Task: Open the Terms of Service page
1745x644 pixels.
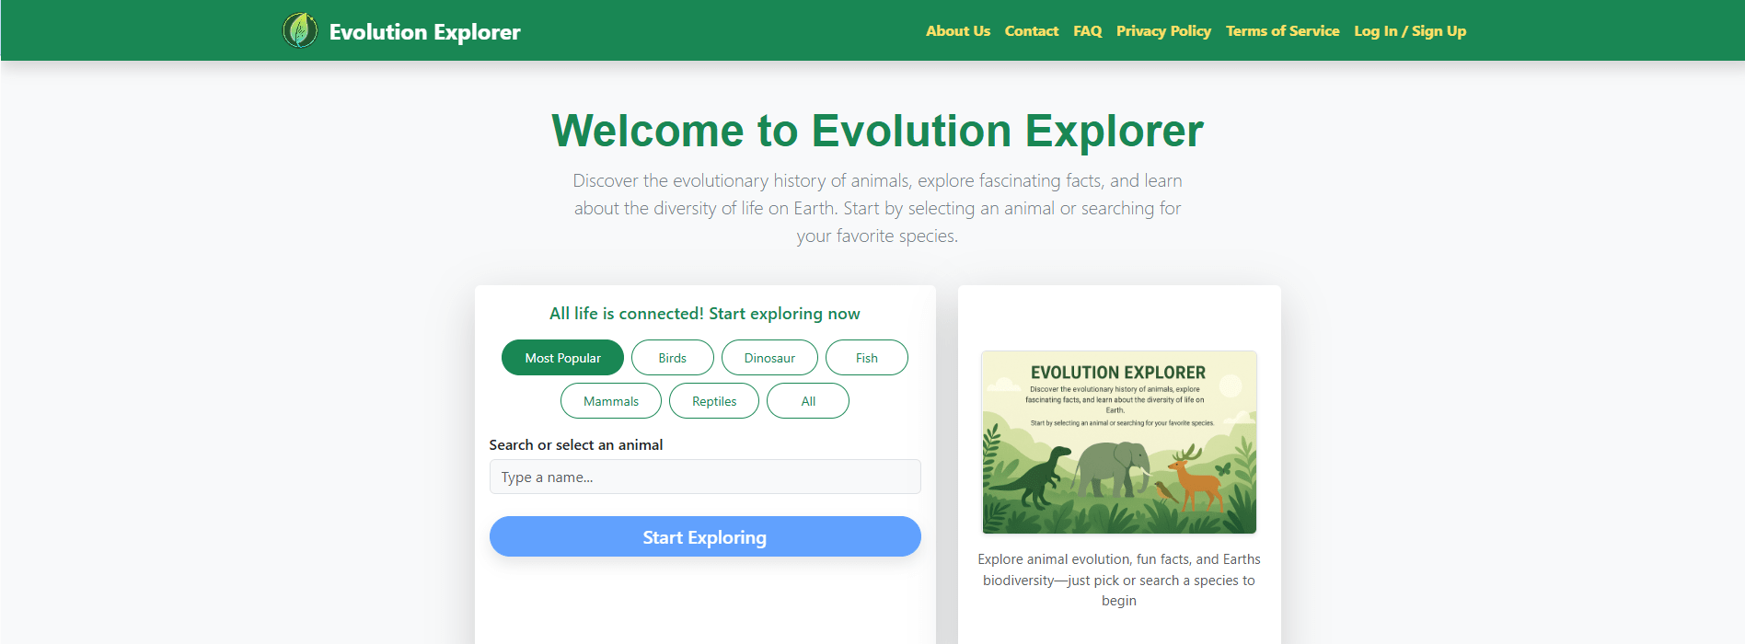Action: 1282,31
